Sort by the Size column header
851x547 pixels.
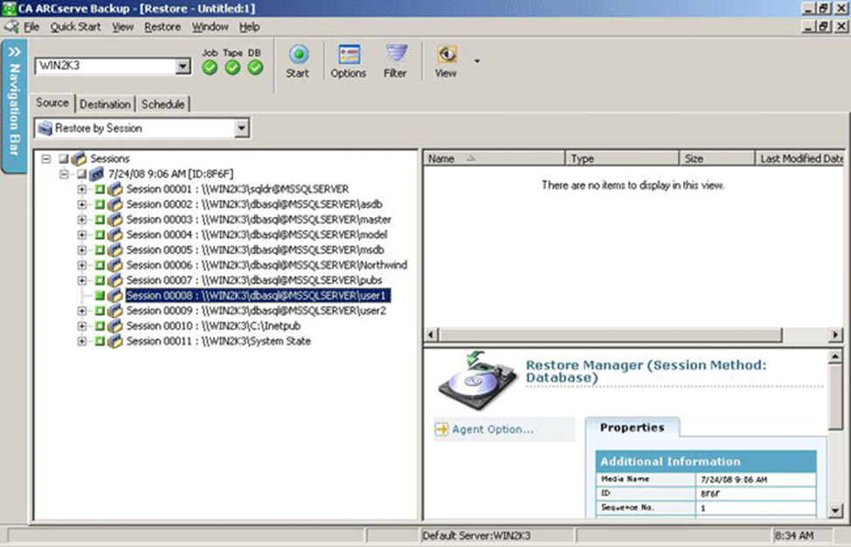click(x=717, y=158)
